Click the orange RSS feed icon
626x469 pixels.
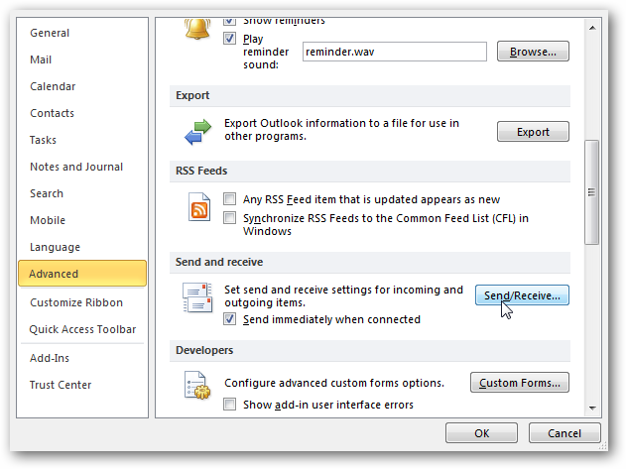tap(199, 207)
